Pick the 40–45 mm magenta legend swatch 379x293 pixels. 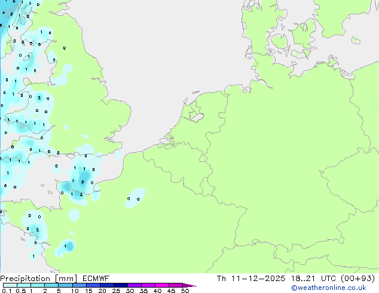click(x=164, y=285)
